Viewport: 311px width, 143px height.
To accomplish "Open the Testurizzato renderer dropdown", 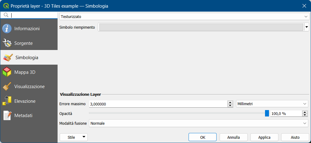I will pos(184,17).
